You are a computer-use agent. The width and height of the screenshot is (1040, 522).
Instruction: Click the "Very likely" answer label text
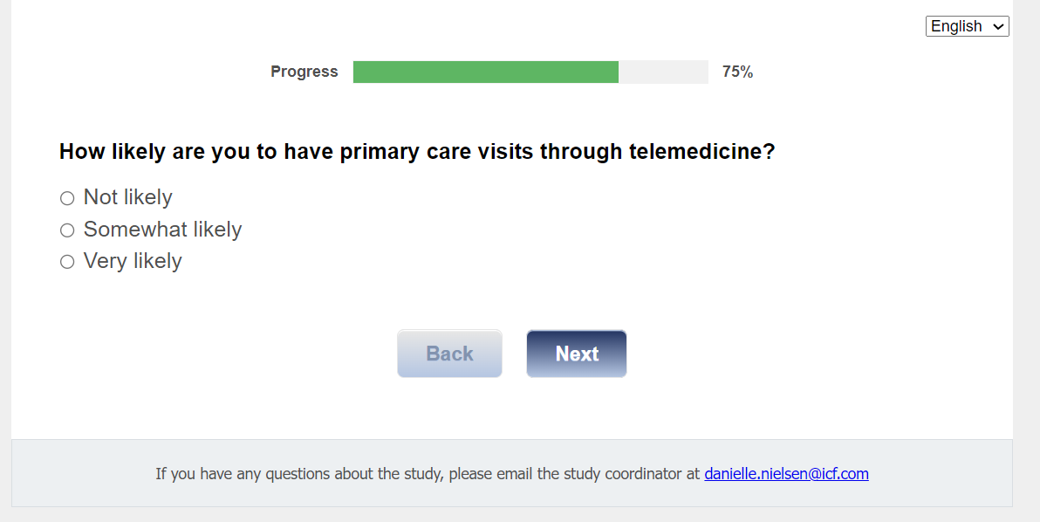pyautogui.click(x=133, y=261)
